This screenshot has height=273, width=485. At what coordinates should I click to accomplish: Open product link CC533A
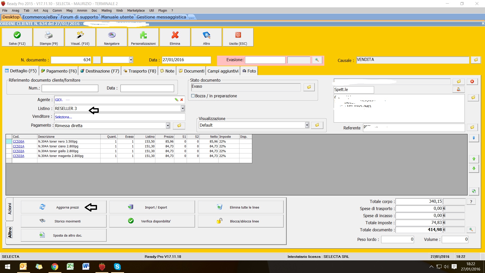coord(18,156)
